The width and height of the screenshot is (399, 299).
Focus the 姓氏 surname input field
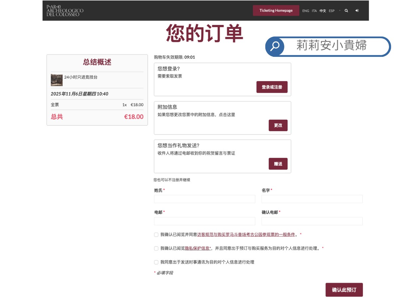204,199
